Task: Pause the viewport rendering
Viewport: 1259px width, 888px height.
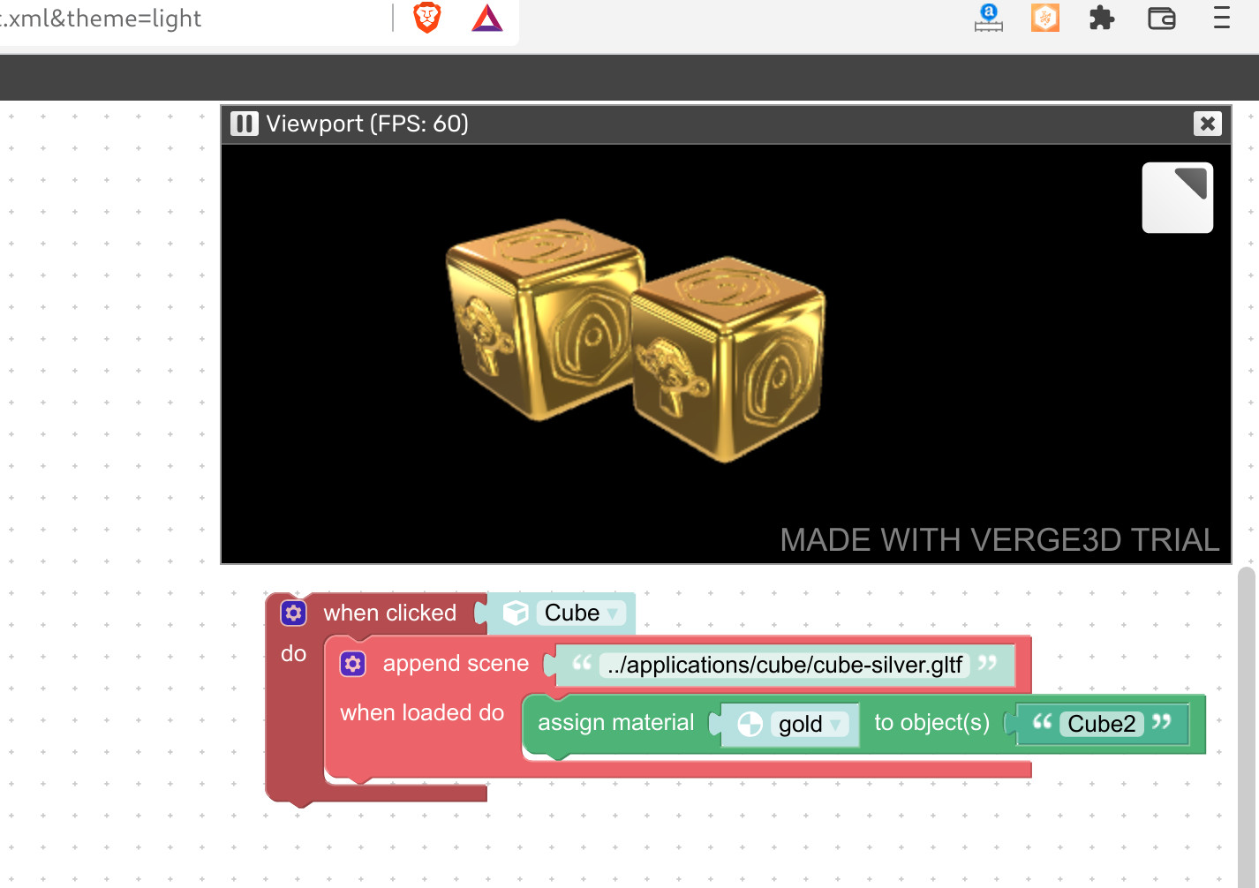Action: pos(245,124)
